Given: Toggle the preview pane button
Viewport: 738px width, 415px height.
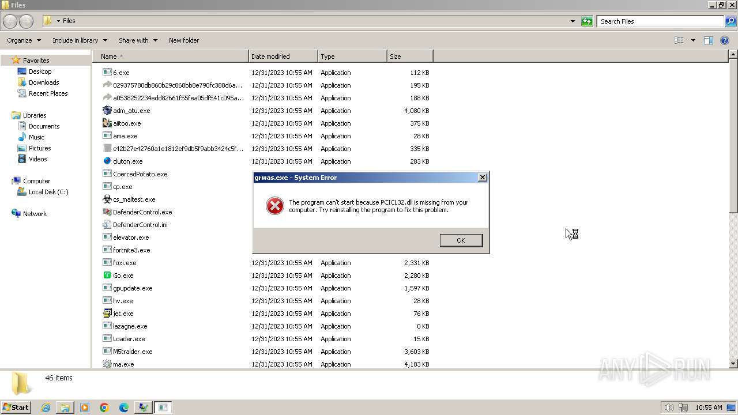Looking at the screenshot, I should coord(709,40).
